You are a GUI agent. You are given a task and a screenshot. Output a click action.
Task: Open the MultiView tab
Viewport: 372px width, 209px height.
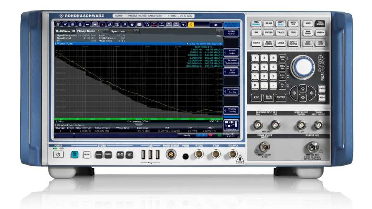tap(65, 31)
